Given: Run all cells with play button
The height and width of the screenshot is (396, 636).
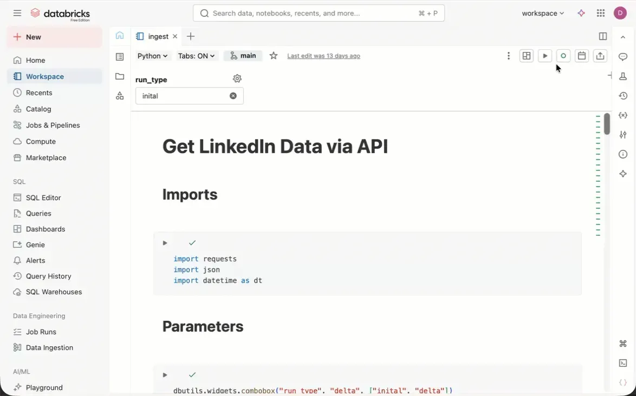Looking at the screenshot, I should click(545, 56).
